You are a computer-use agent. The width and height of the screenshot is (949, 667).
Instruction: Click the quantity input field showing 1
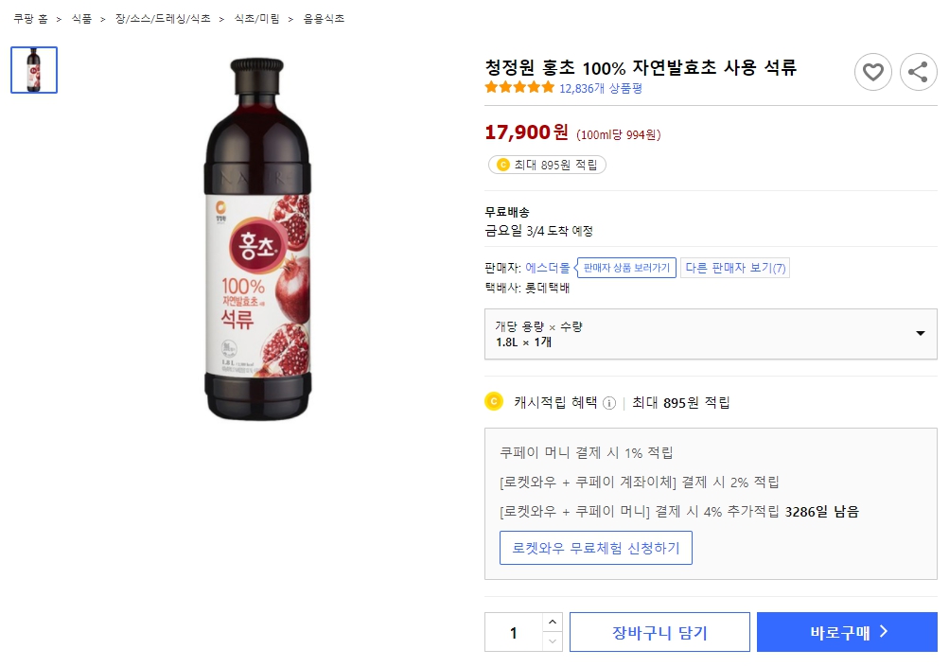click(x=516, y=631)
